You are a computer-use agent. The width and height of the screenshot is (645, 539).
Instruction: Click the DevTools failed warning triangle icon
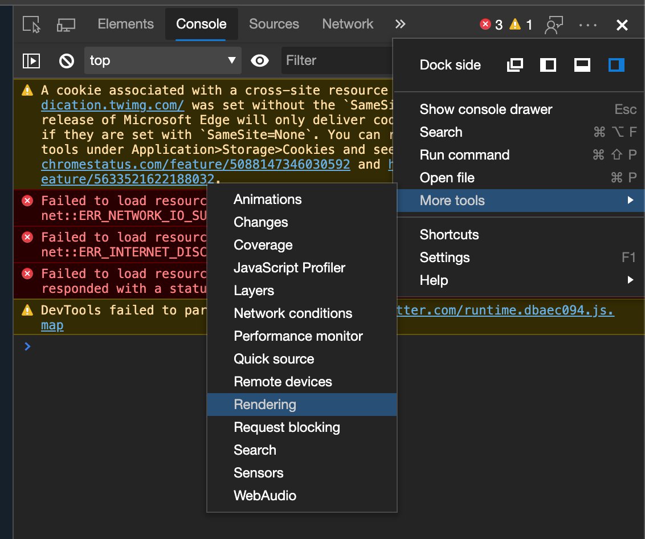tap(27, 310)
